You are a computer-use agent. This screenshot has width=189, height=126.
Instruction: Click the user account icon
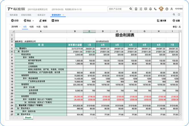click(172, 9)
